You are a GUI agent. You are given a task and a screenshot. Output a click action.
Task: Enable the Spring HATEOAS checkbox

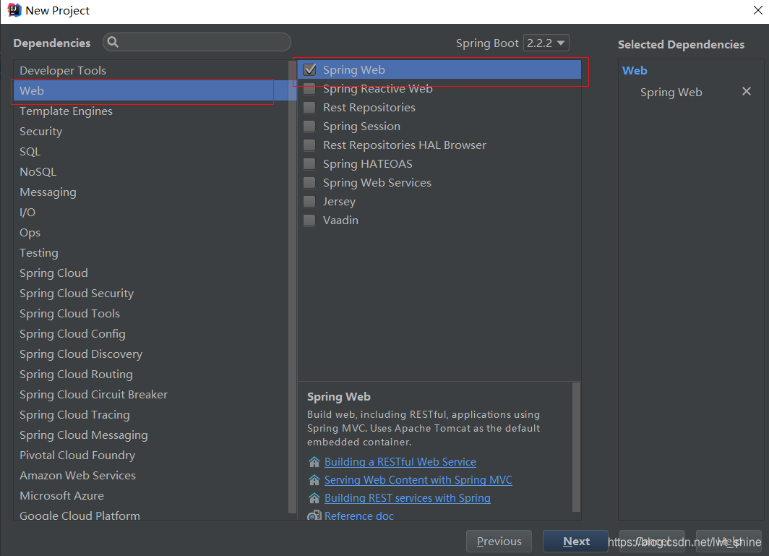(x=309, y=163)
